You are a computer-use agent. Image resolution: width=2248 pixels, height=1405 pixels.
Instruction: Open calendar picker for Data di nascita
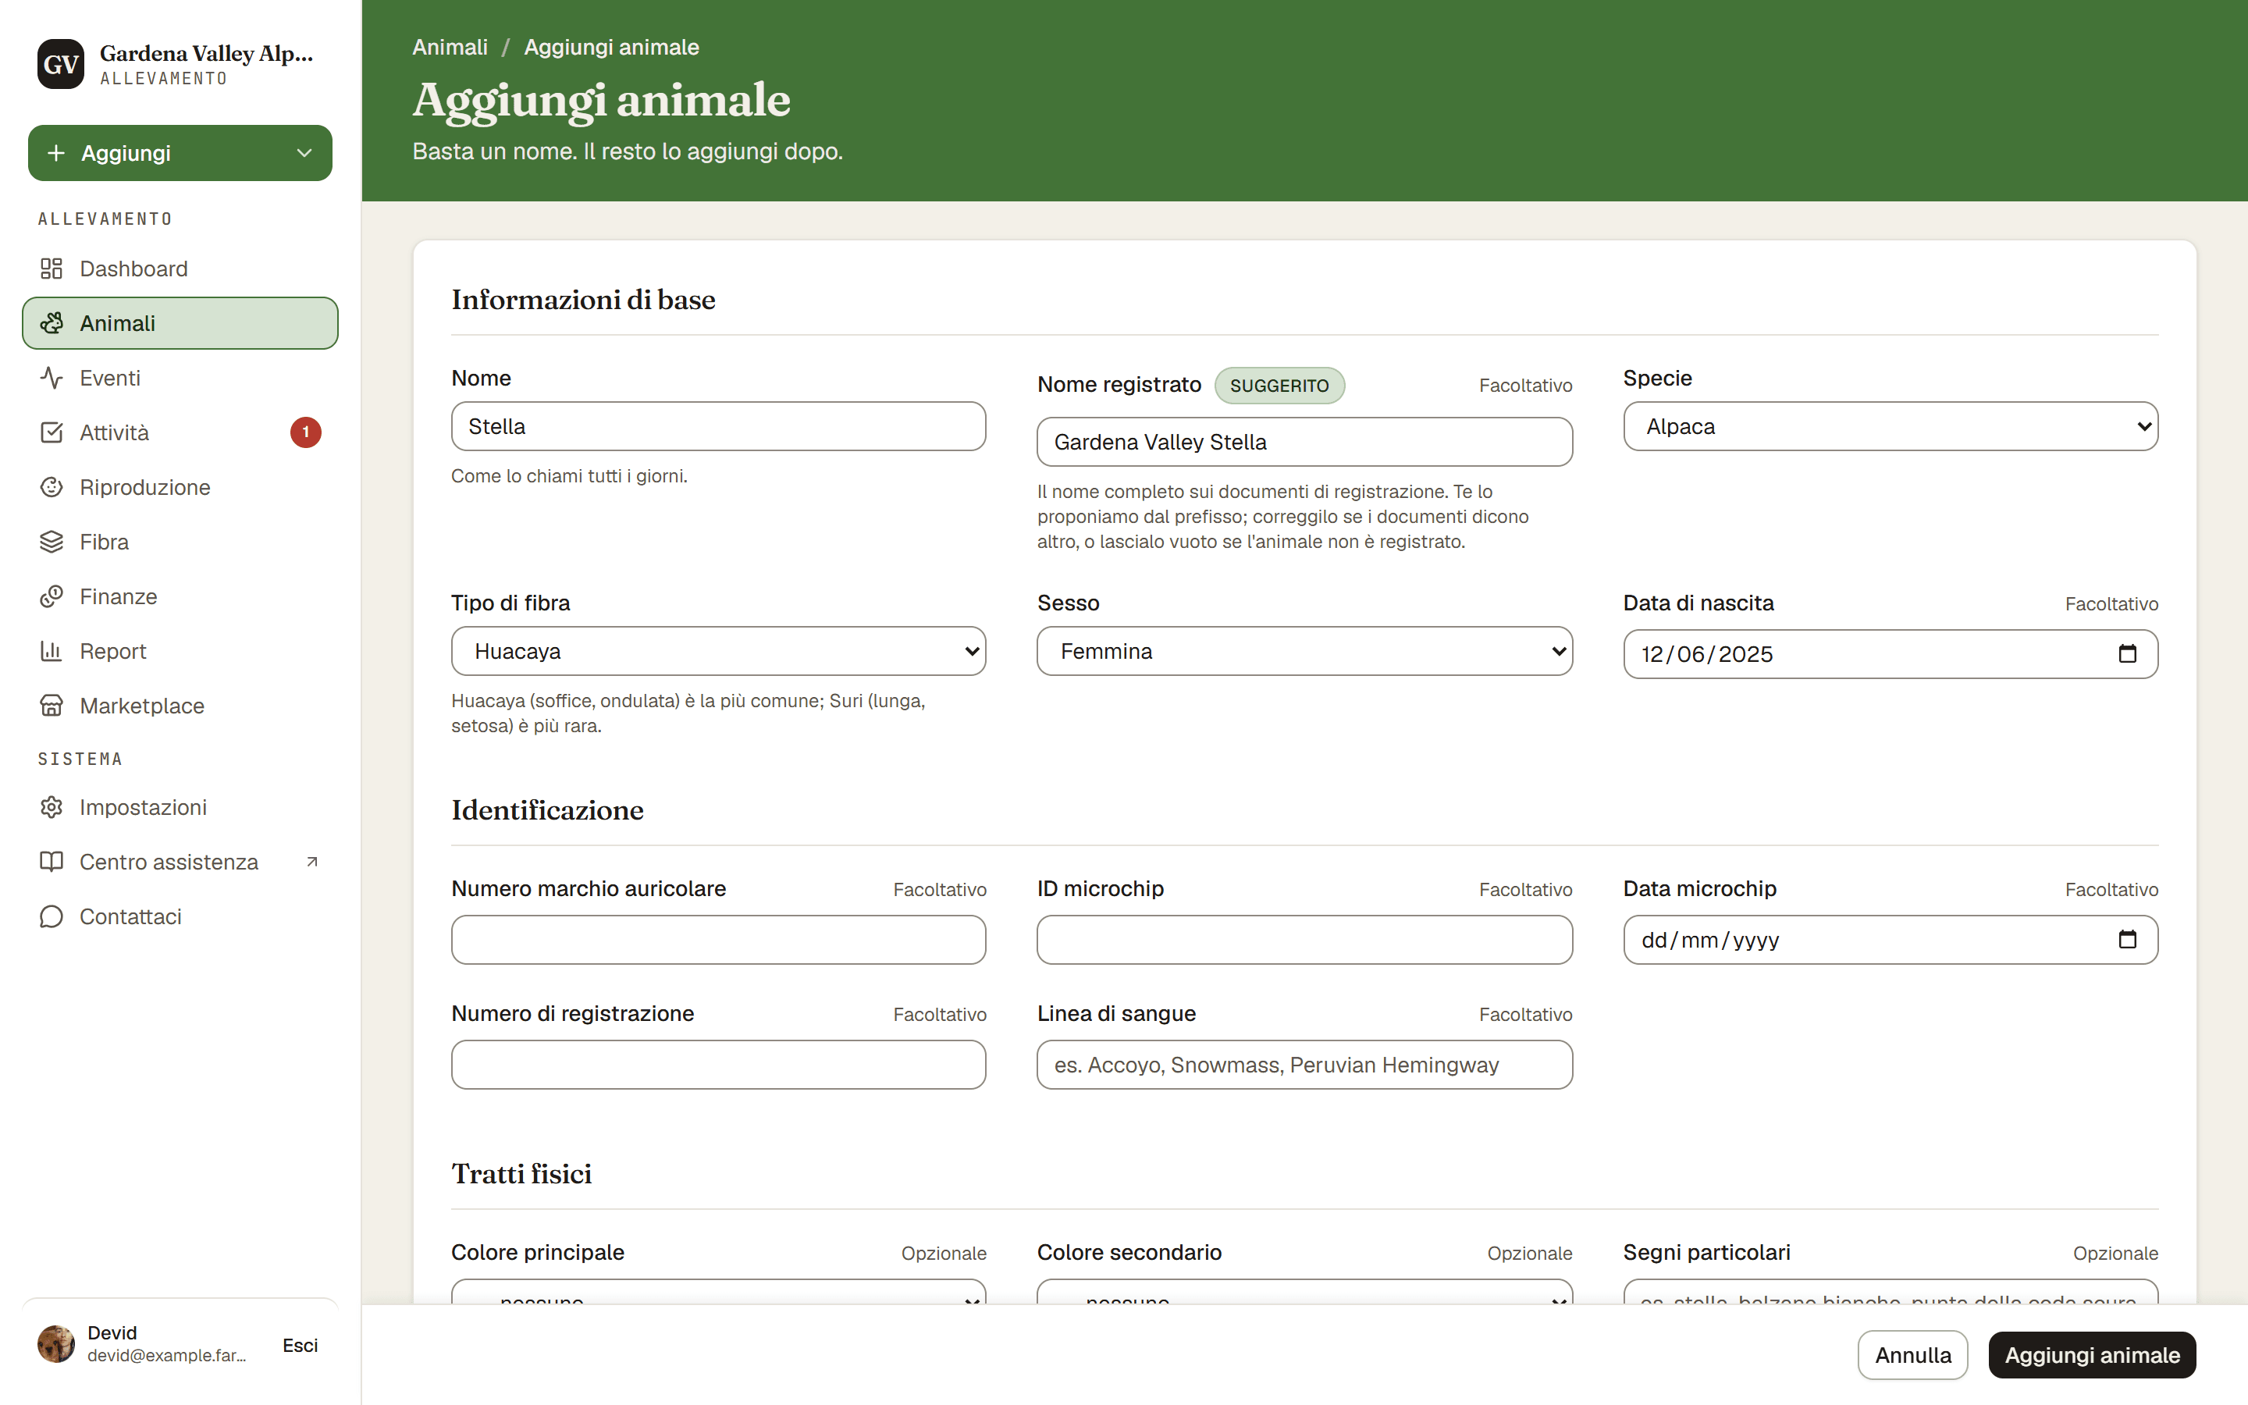point(2127,654)
